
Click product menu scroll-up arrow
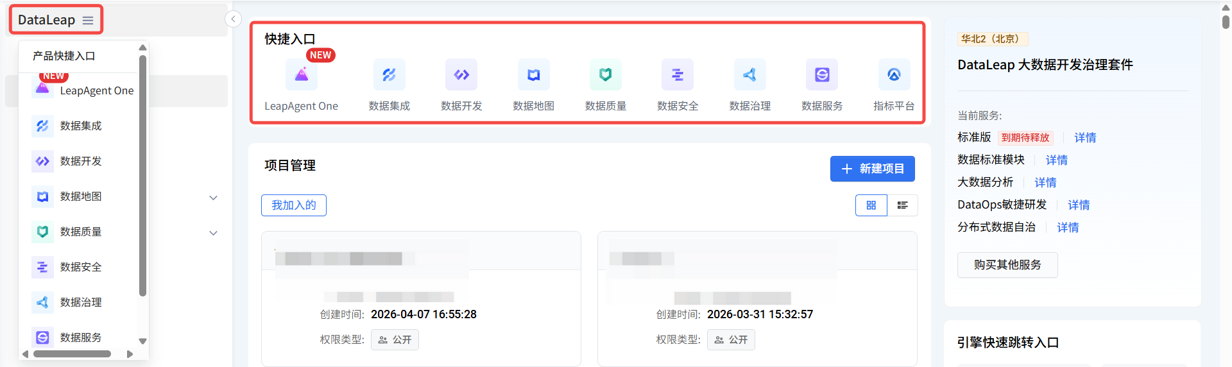(x=142, y=47)
